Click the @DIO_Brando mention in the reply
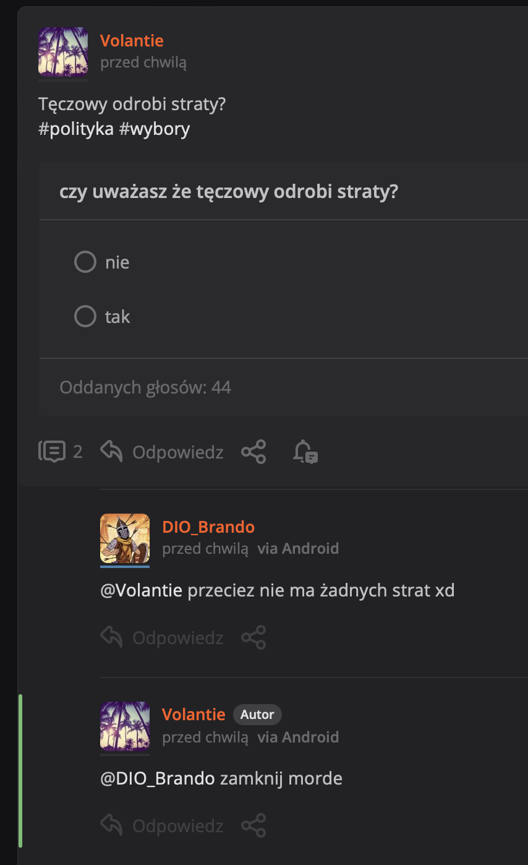Viewport: 528px width, 865px height. coord(158,778)
